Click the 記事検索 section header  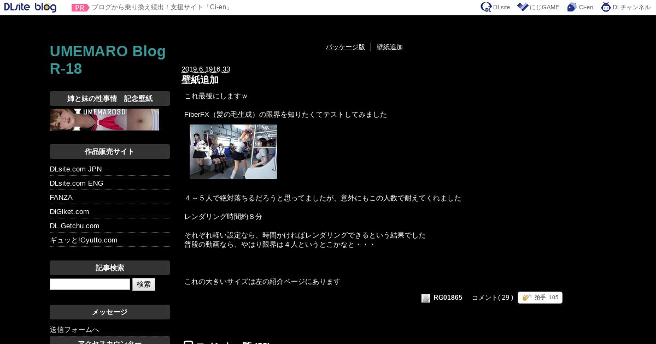pos(110,268)
